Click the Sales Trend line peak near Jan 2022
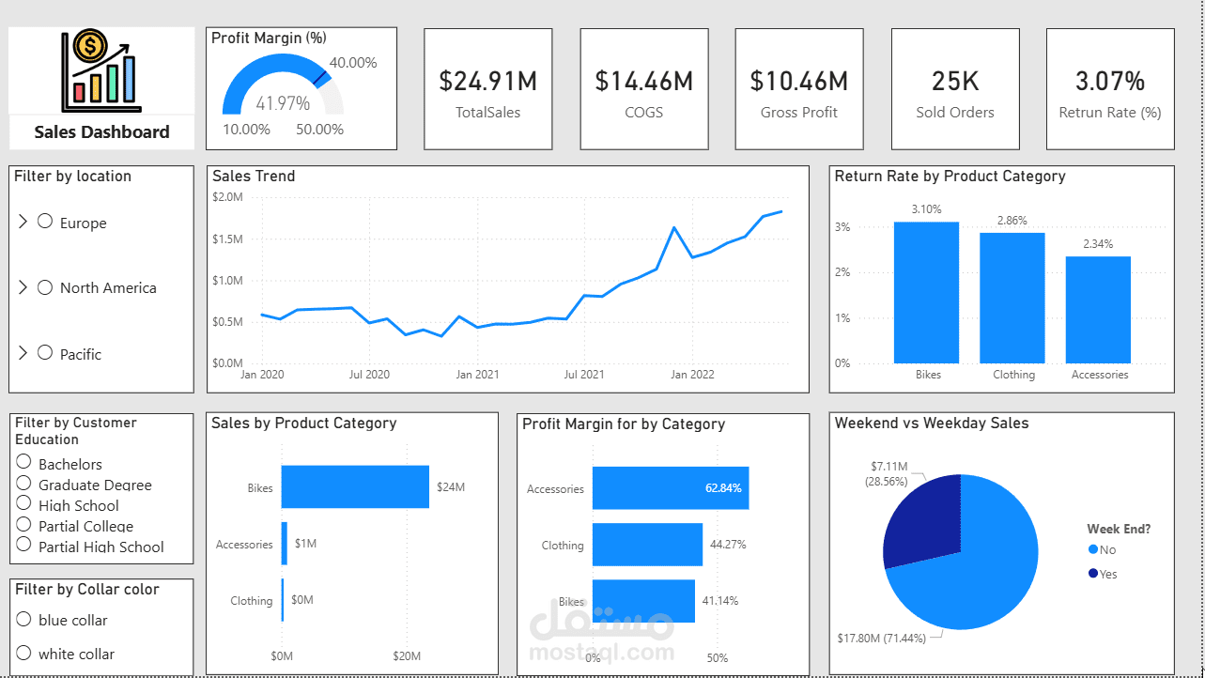Image resolution: width=1205 pixels, height=678 pixels. 674,227
